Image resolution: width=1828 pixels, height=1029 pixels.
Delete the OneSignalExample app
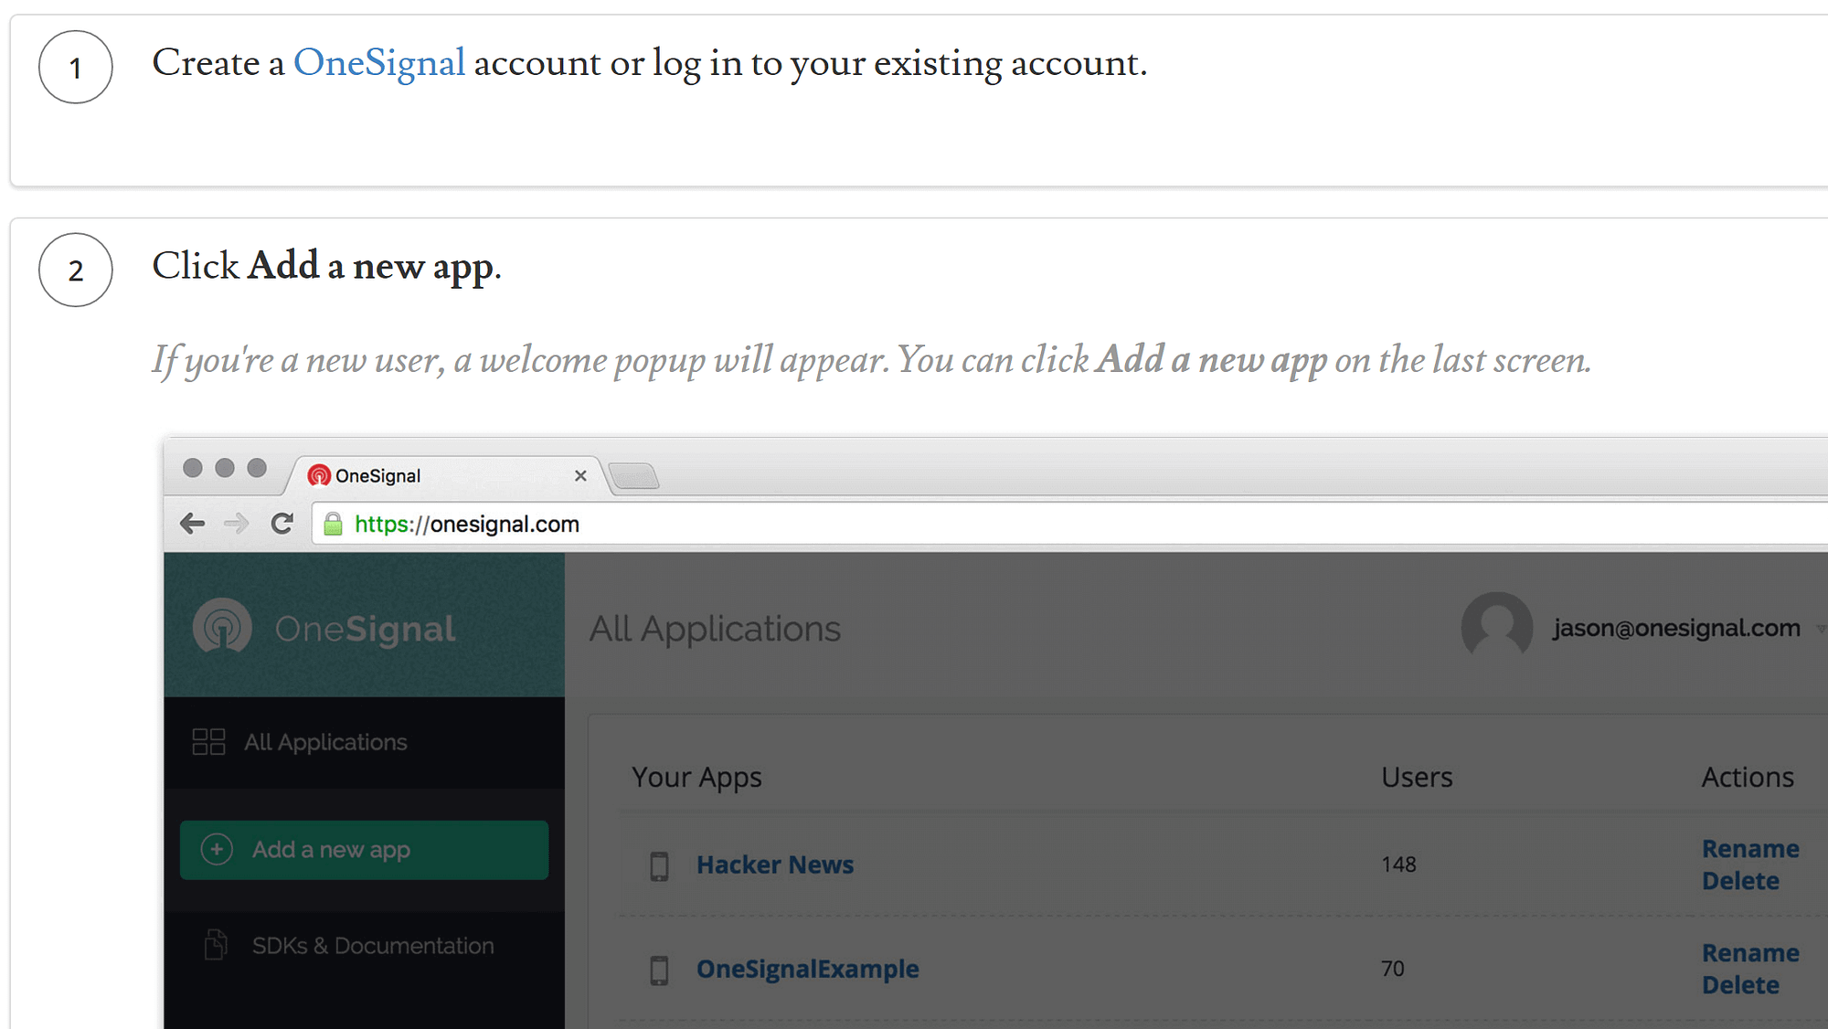tap(1740, 984)
